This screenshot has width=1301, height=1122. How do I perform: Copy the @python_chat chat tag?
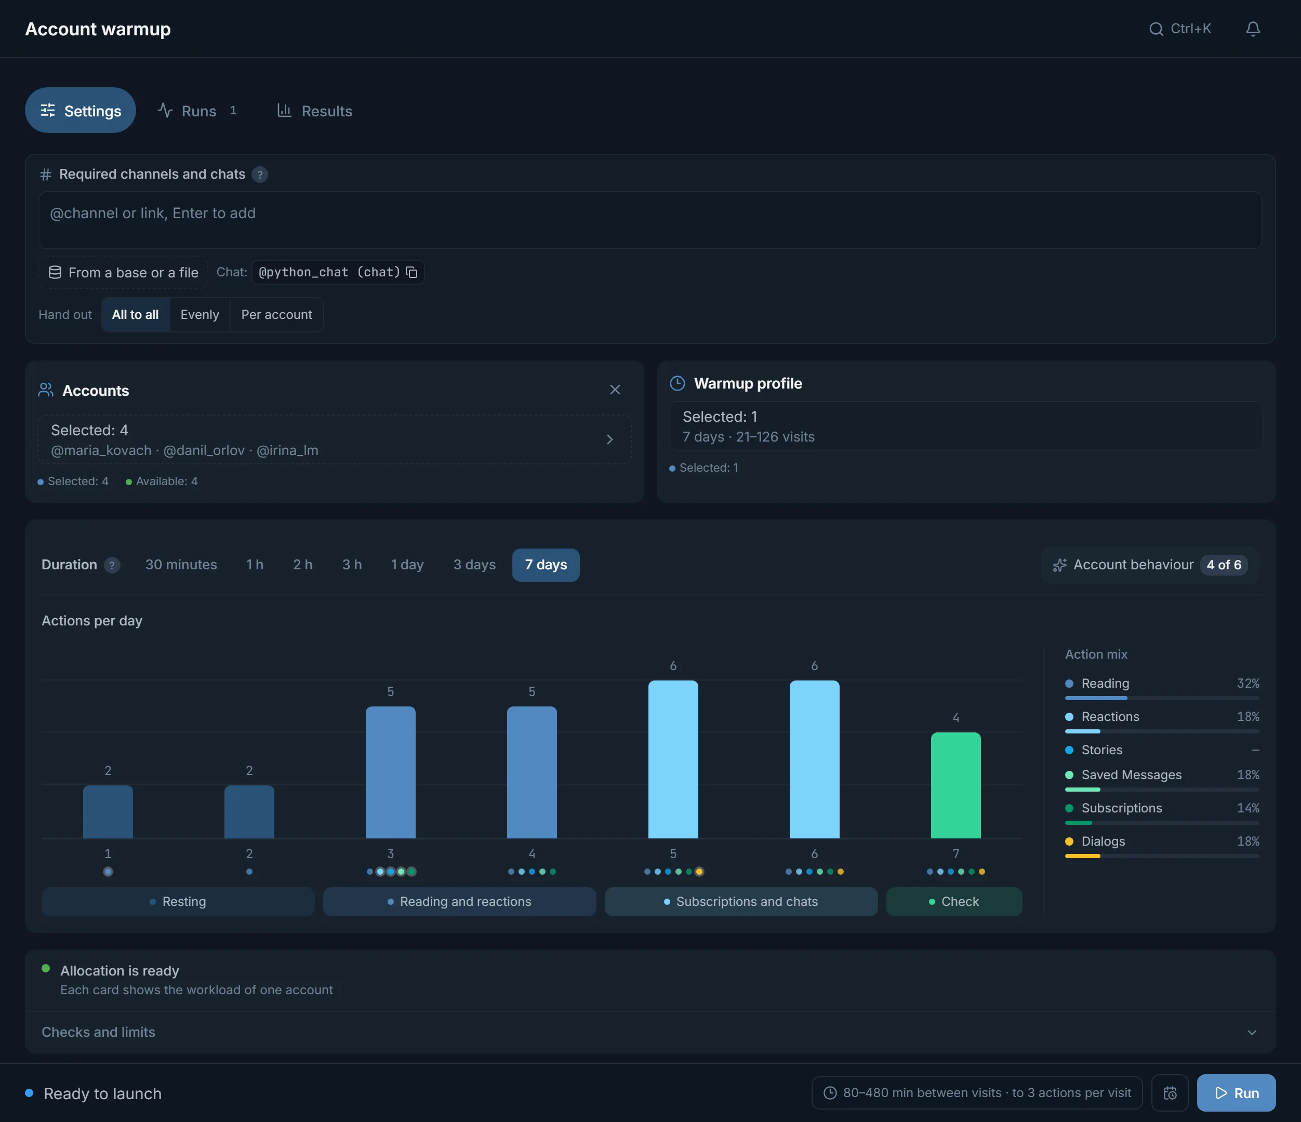[412, 273]
